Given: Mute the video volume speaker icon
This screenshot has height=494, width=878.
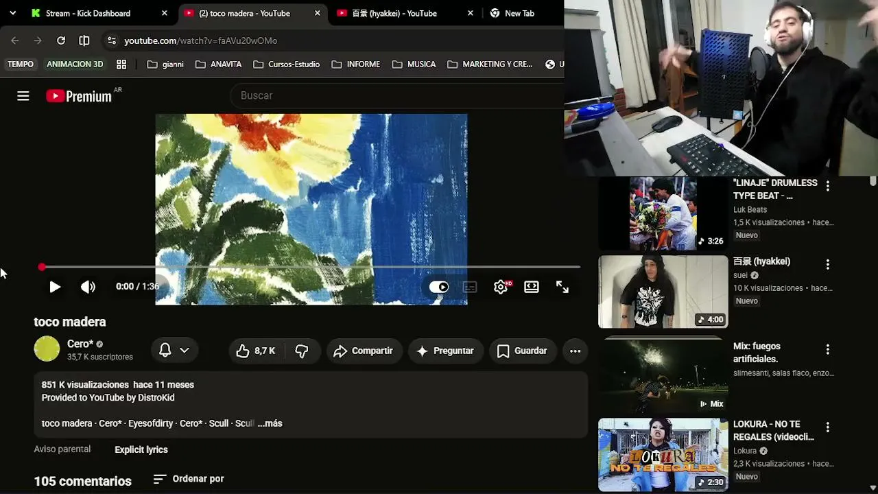Looking at the screenshot, I should [x=88, y=287].
